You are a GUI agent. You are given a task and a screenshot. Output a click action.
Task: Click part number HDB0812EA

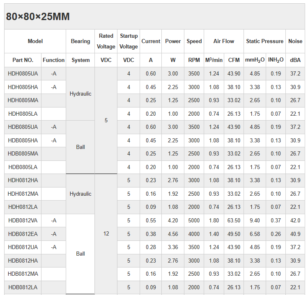click(23, 234)
